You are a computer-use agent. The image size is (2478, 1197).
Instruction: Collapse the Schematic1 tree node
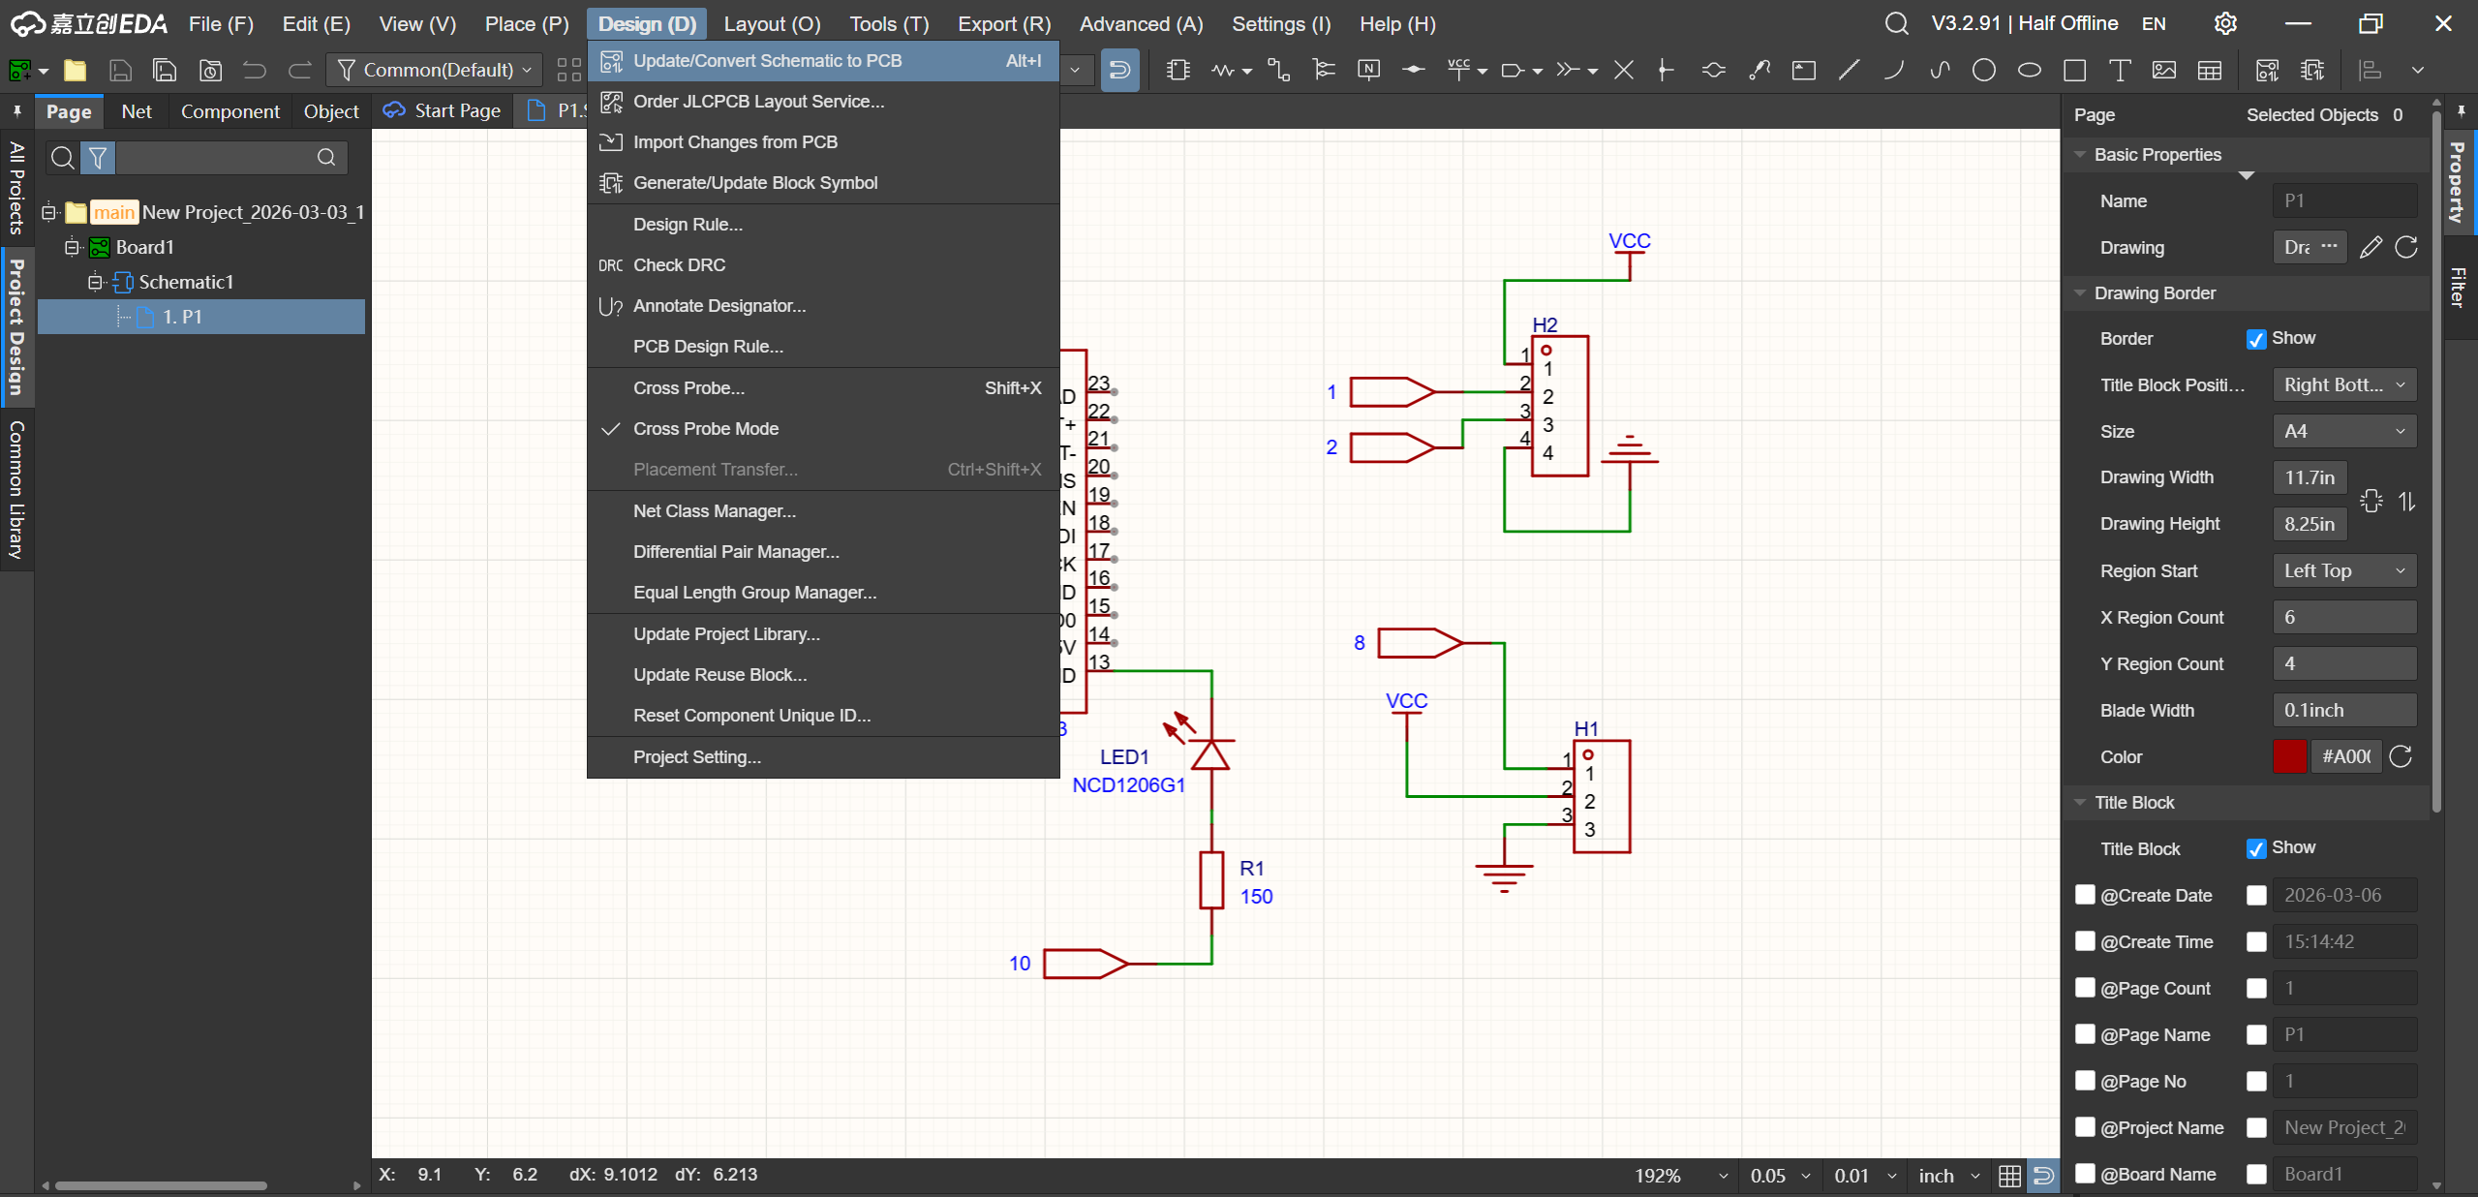(x=95, y=282)
